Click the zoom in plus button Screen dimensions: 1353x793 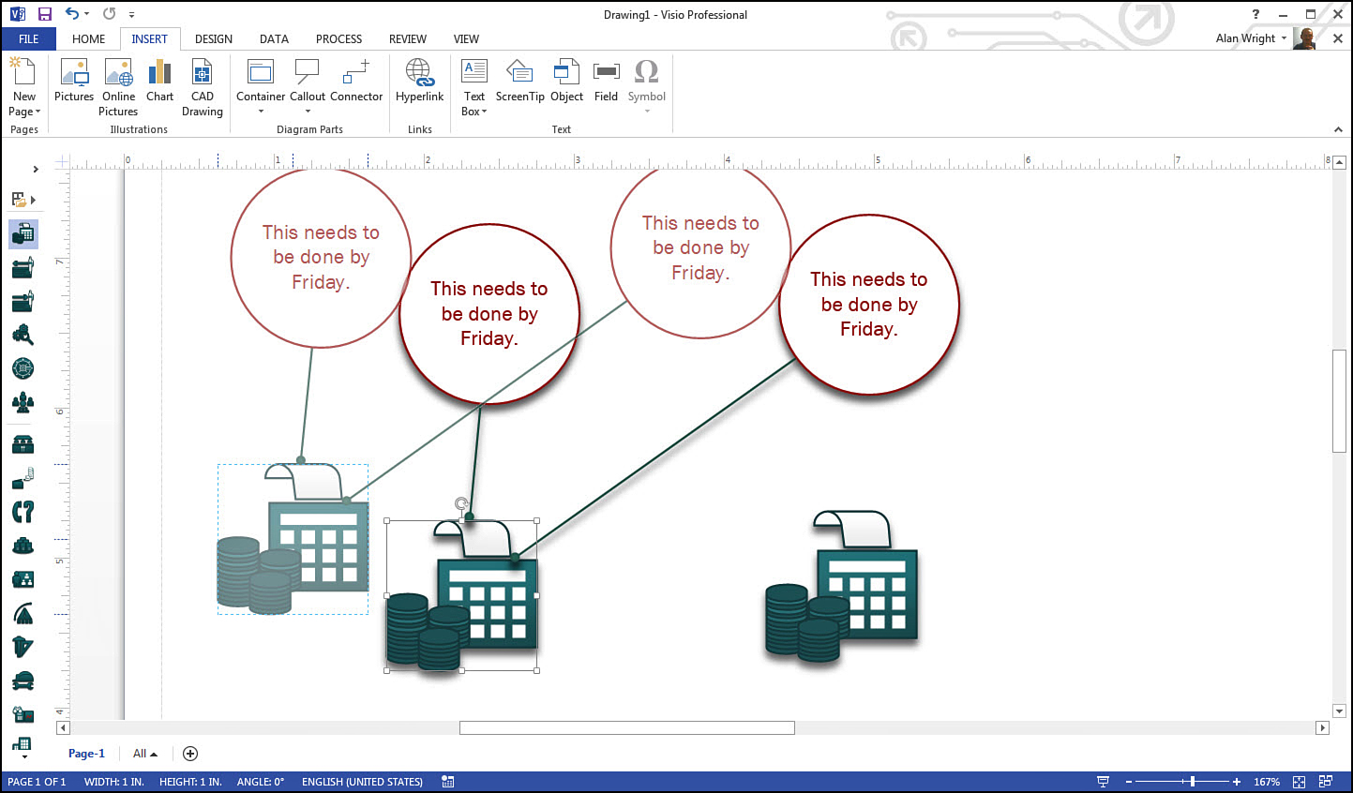(1237, 782)
